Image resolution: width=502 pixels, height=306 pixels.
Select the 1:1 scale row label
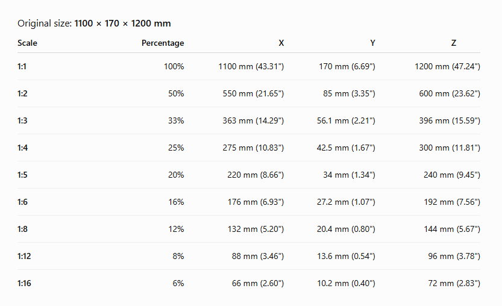point(22,67)
